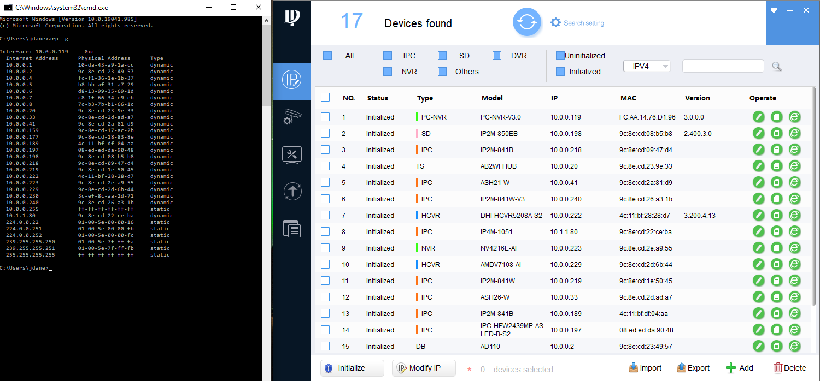820x381 pixels.
Task: Sort by the Status column header
Action: (x=378, y=98)
